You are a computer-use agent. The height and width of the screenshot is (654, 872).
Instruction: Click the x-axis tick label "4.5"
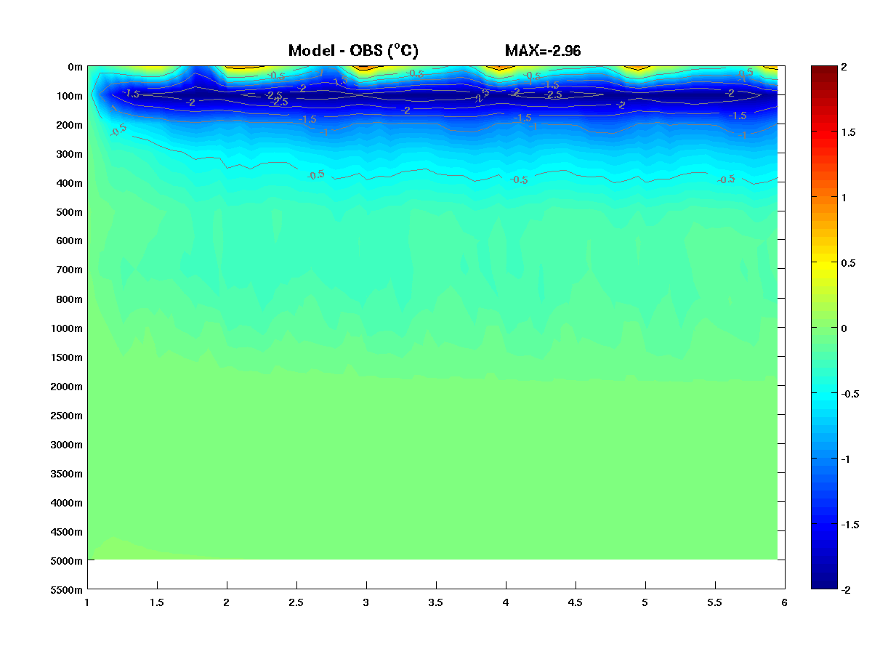576,602
